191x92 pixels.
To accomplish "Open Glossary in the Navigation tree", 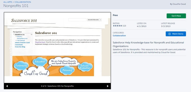I will coord(20,36).
